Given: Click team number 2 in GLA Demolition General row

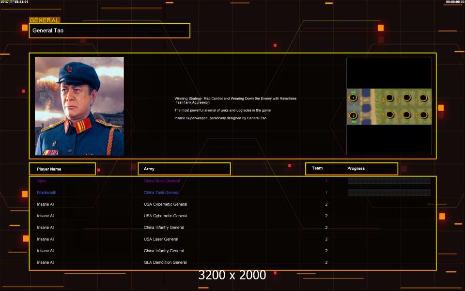Looking at the screenshot, I should [326, 262].
